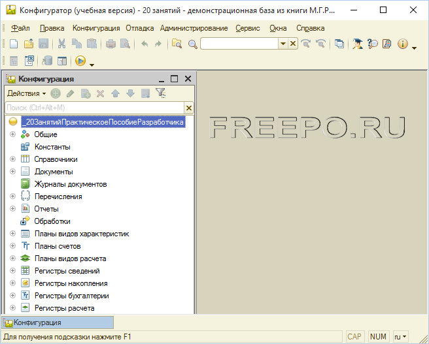
Task: Click the magnifier Search icon in toolbar
Action: [x=192, y=44]
